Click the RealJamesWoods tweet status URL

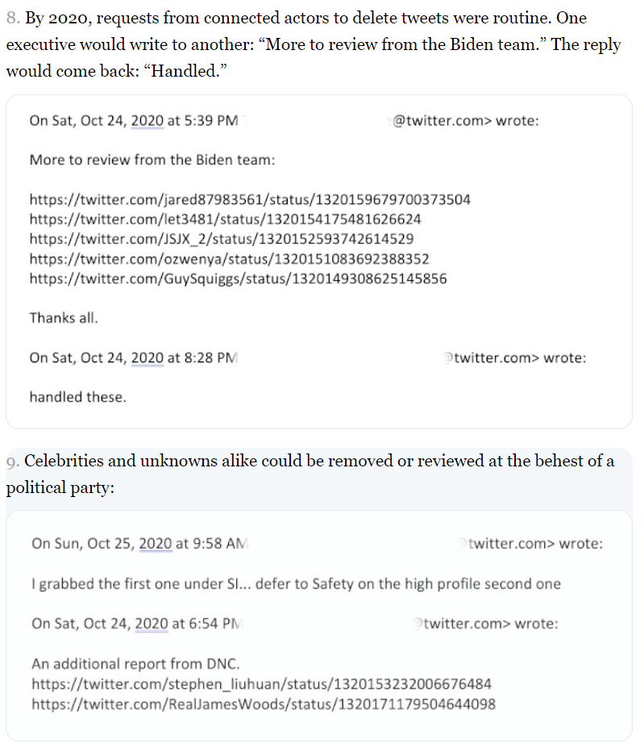click(x=264, y=704)
